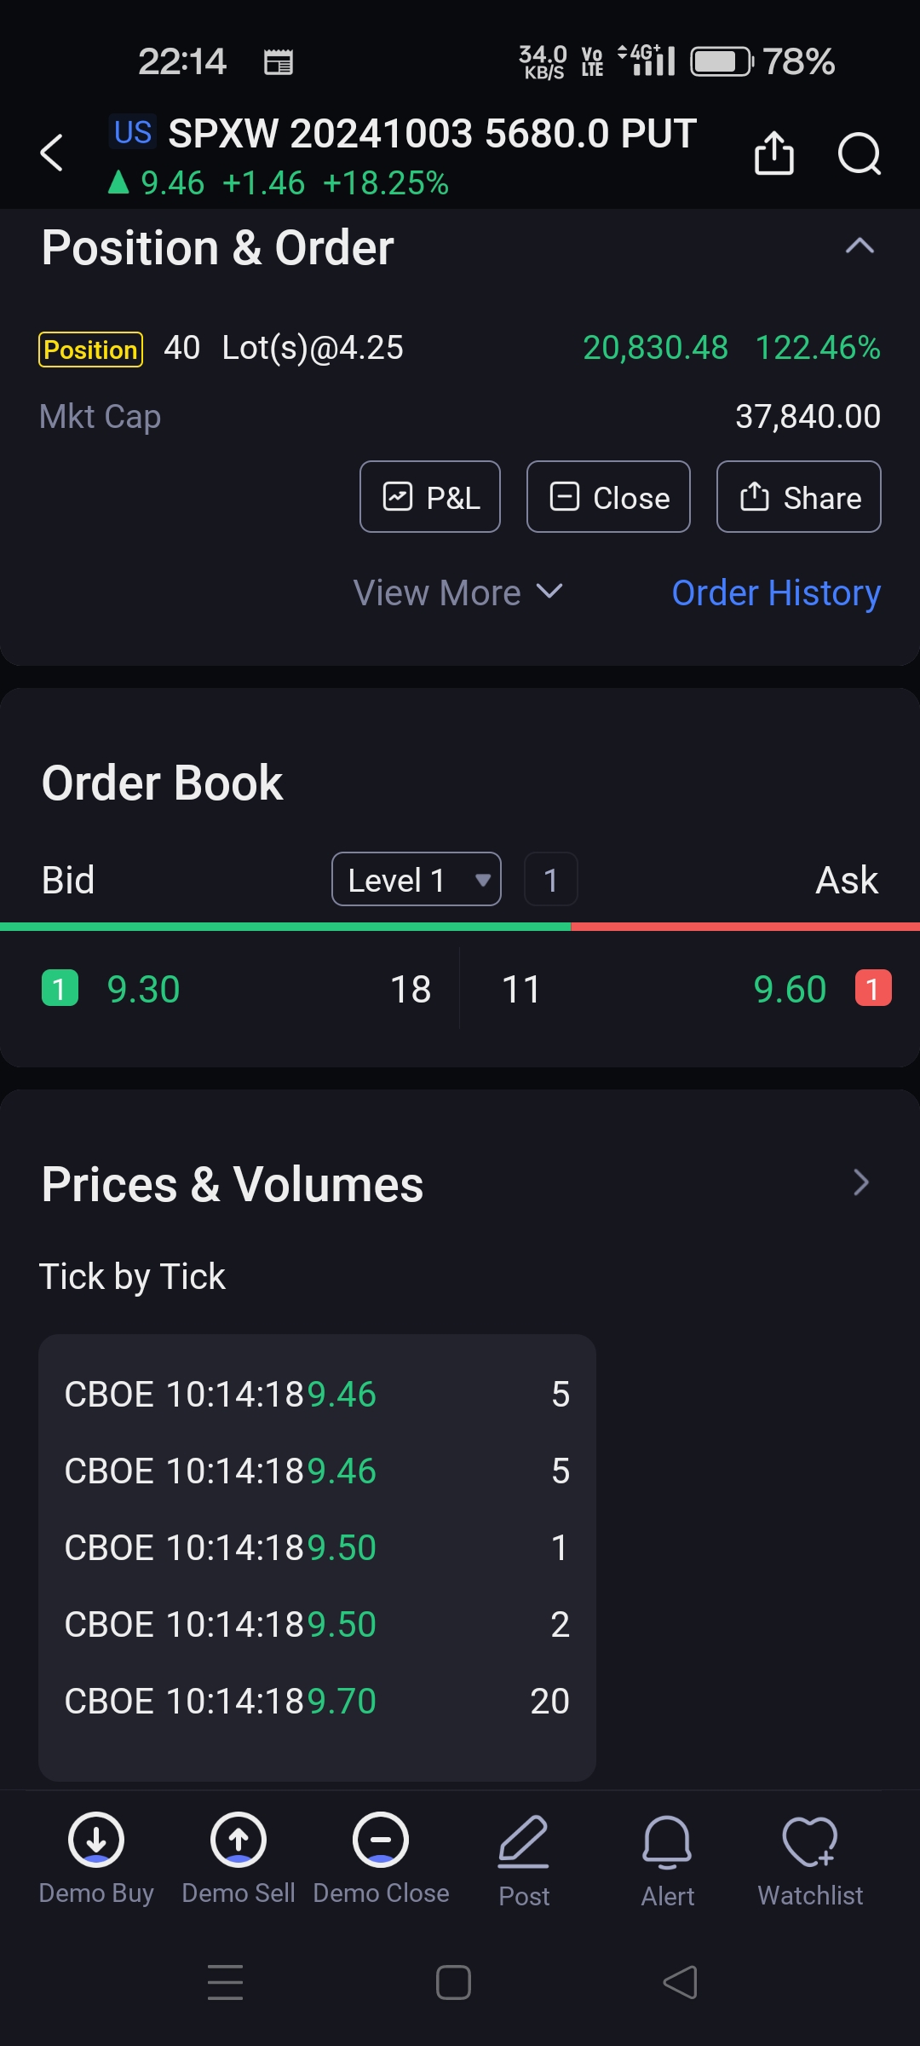Expand View More details

coord(458,592)
